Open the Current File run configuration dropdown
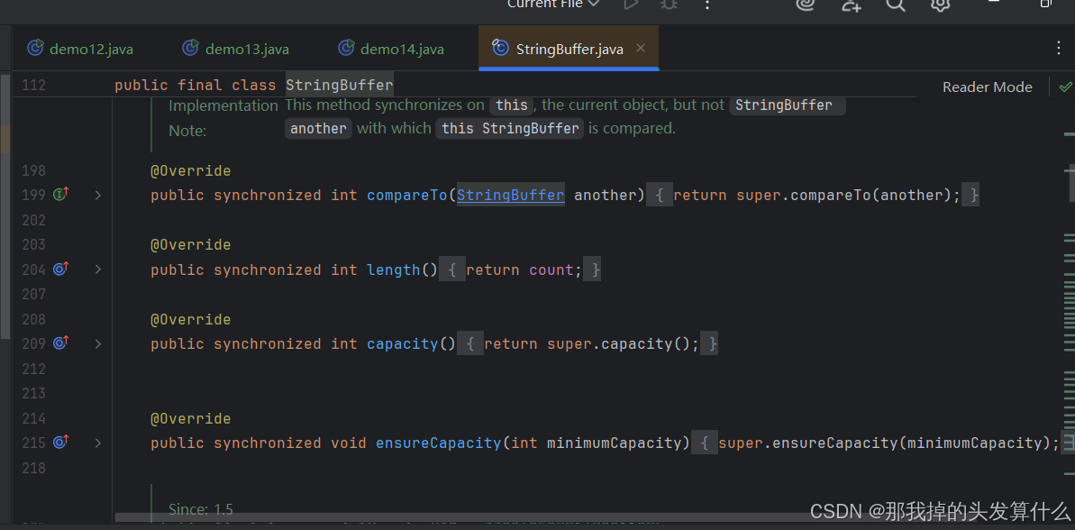The image size is (1075, 530). 553,5
